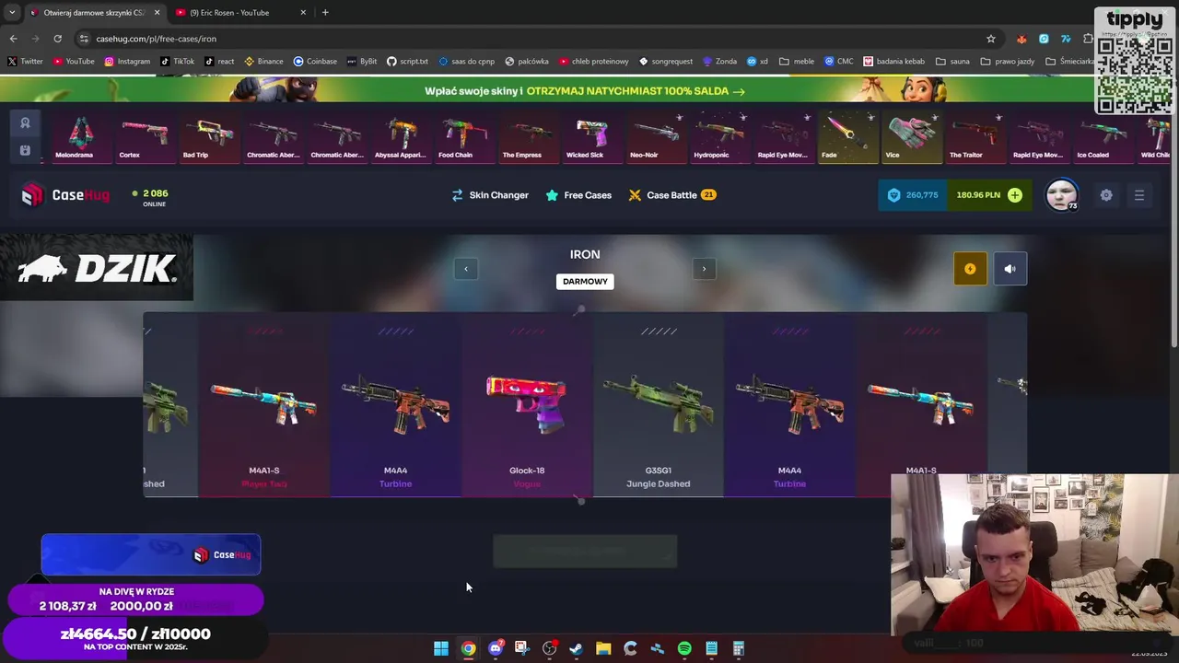Open Snipping Tool from the taskbar
1179x663 pixels.
tap(521, 648)
